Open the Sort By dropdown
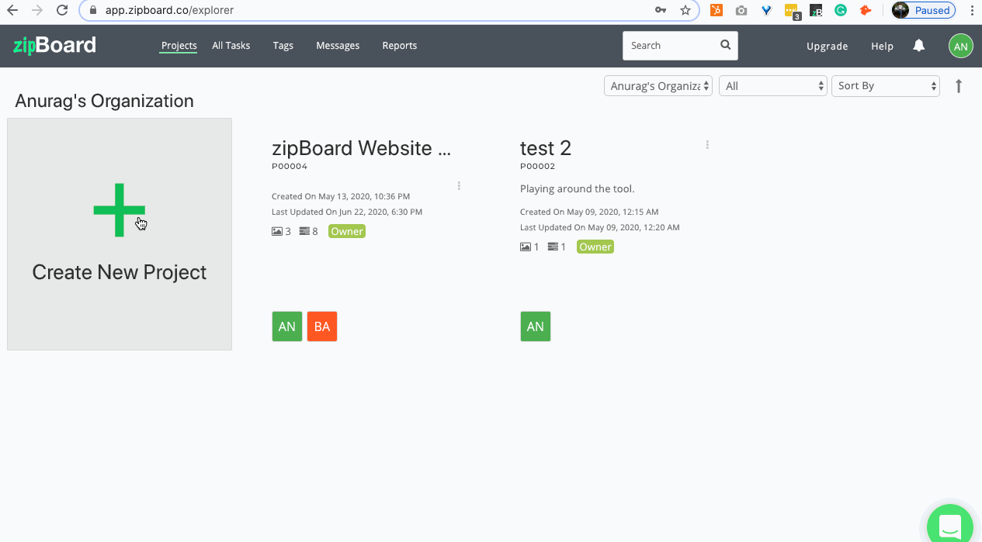The width and height of the screenshot is (982, 542). 886,86
